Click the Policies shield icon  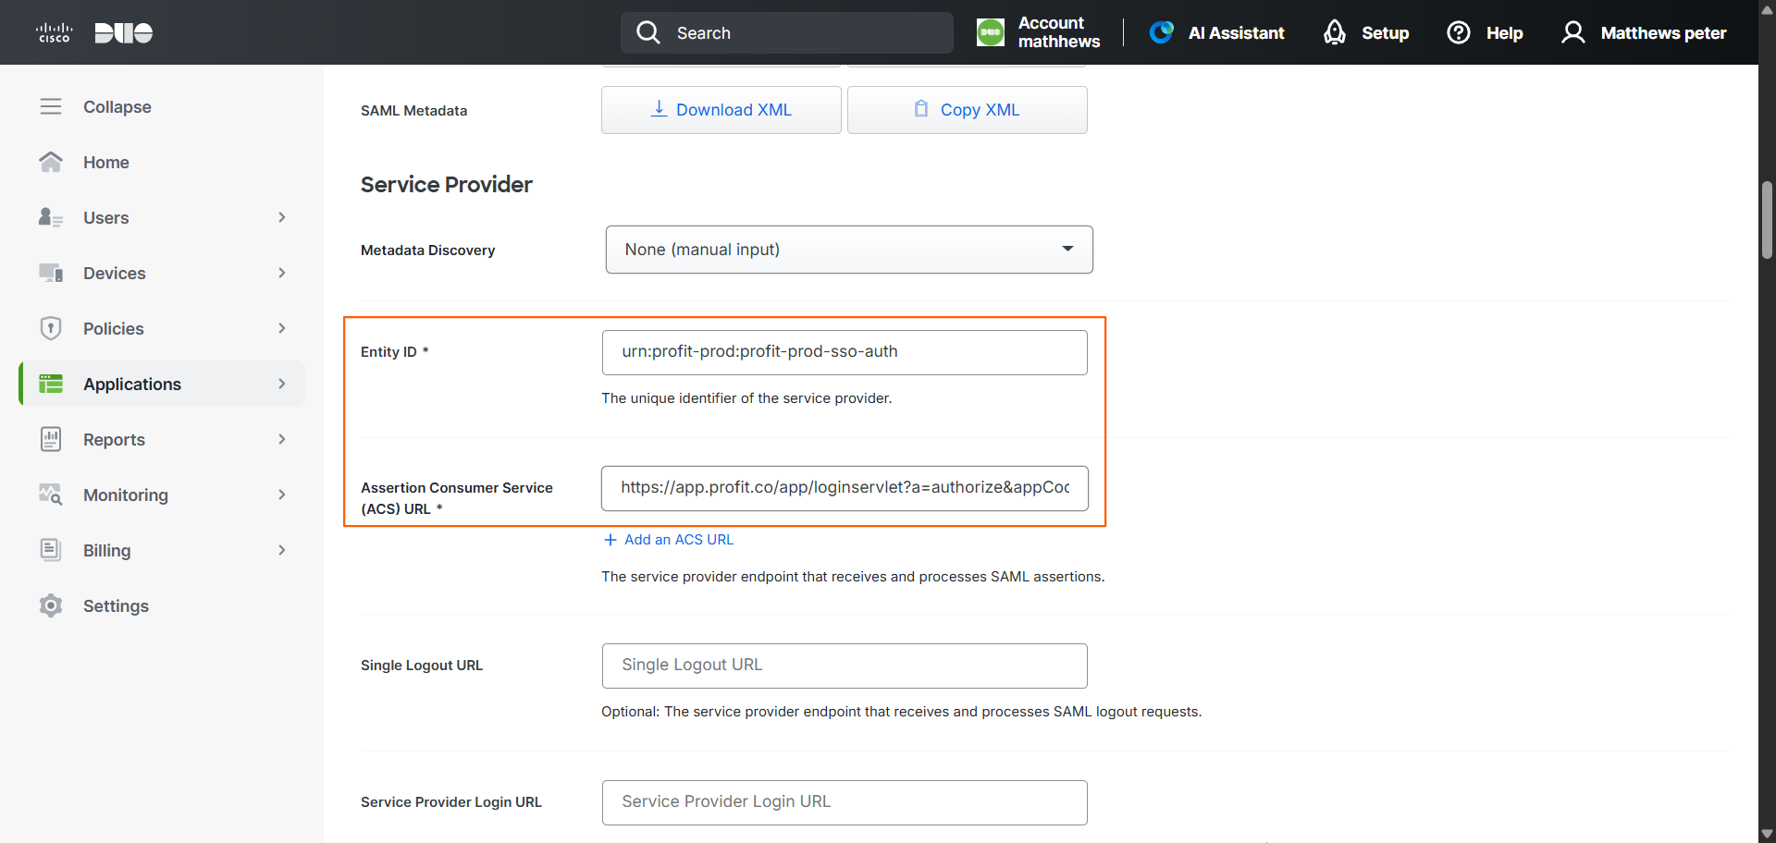point(51,328)
